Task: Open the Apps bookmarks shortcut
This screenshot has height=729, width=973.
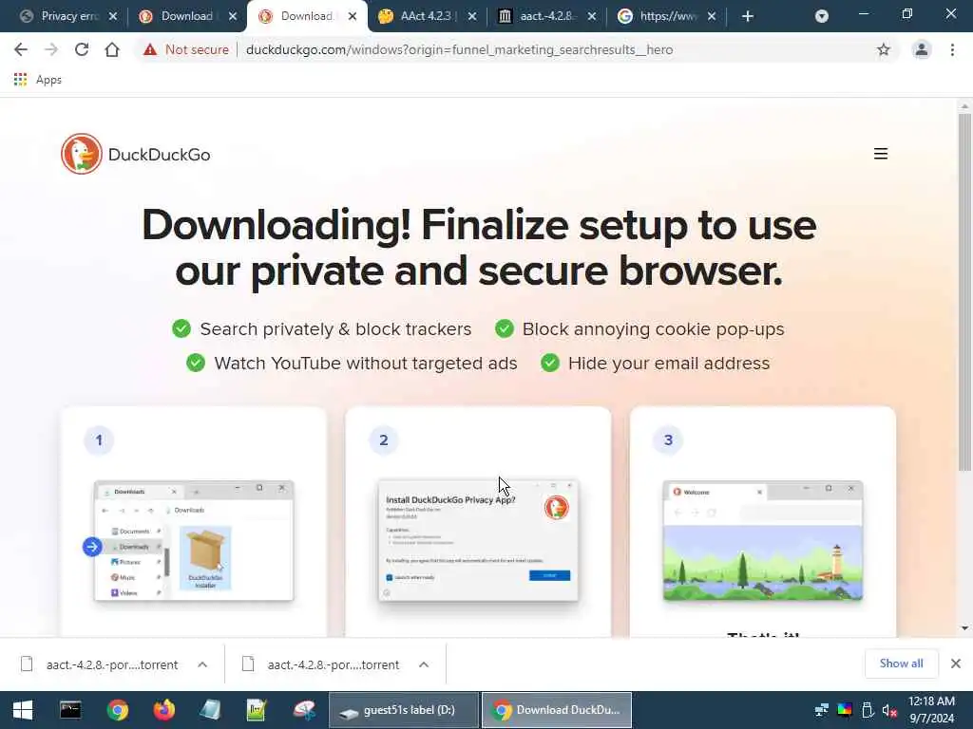Action: pyautogui.click(x=38, y=80)
